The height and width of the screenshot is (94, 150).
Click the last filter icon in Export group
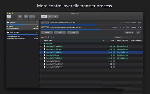coord(139,37)
